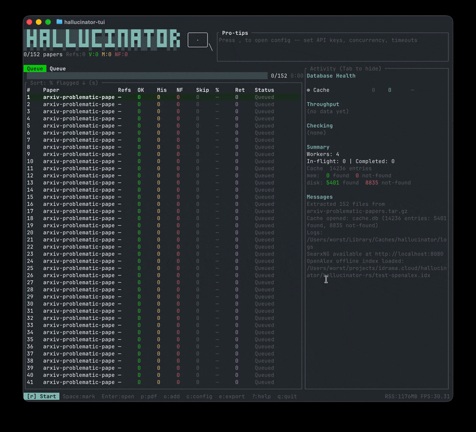Click the RSS:1176MB FPS status text

[417, 397]
